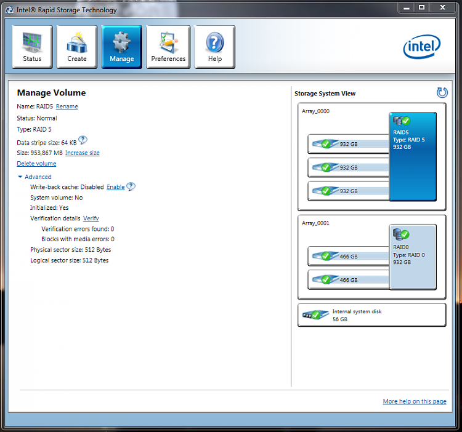Click Blocks with media errors: 0 text
The width and height of the screenshot is (462, 432).
pyautogui.click(x=78, y=239)
